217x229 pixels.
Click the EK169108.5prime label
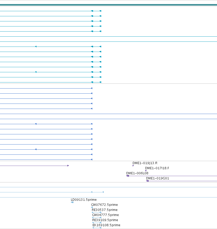106,225
